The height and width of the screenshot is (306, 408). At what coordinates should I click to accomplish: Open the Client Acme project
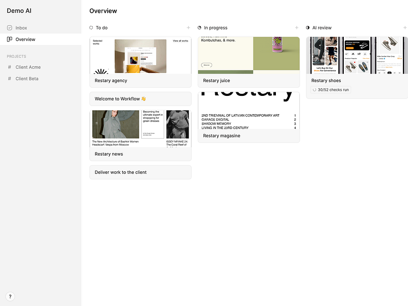(41, 67)
